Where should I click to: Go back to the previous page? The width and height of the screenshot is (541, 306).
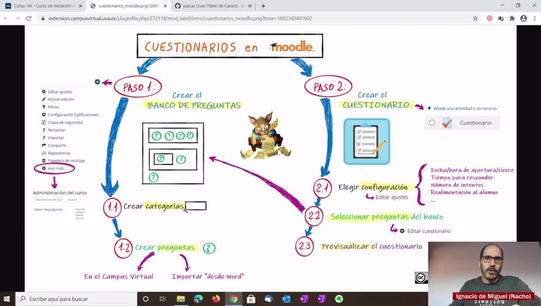pos(6,18)
